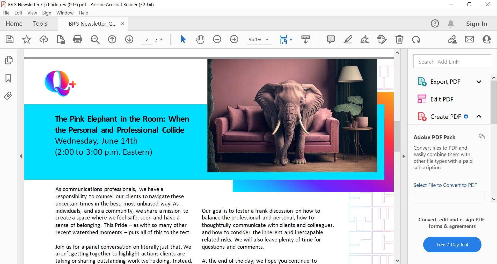This screenshot has width=497, height=264.
Task: Select the BRG Newsletter_Q... document tab
Action: tap(92, 24)
